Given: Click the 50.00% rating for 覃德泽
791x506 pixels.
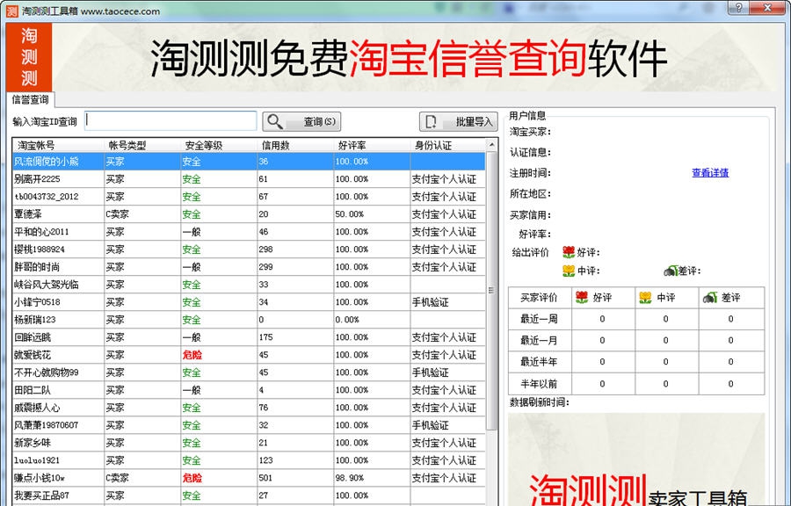Looking at the screenshot, I should click(349, 214).
